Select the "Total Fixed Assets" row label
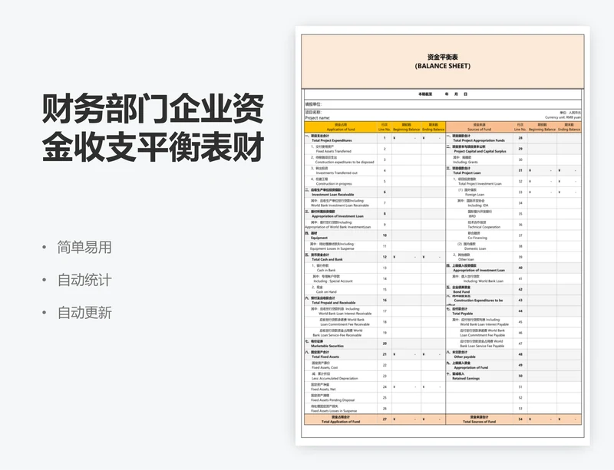 [325, 357]
